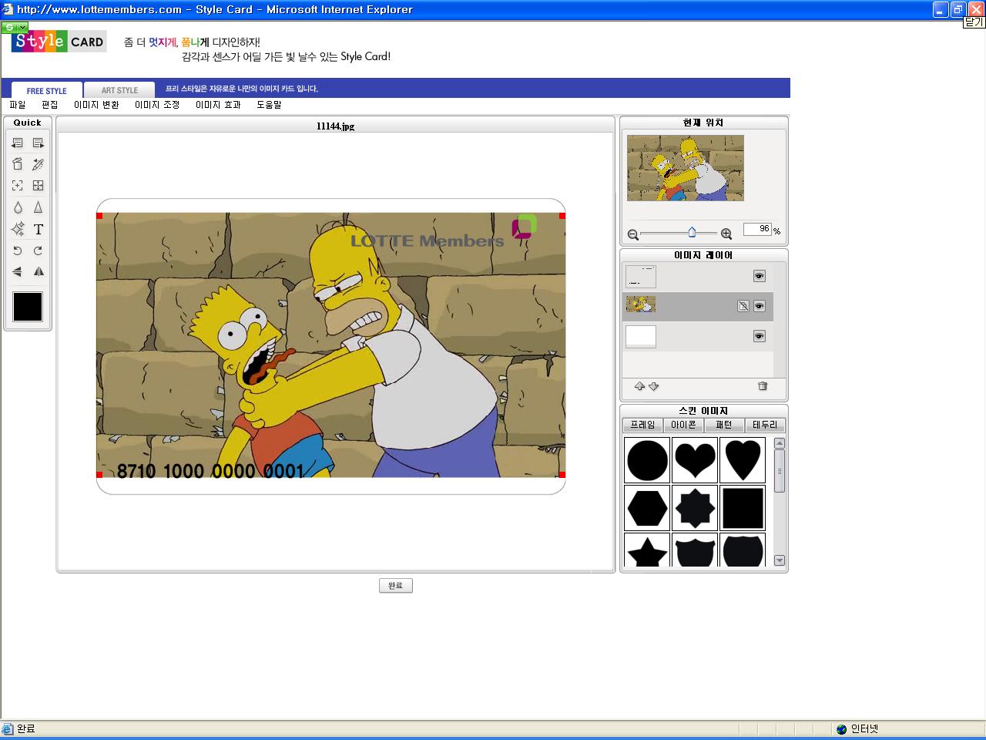Move the selected layer up
This screenshot has width=986, height=740.
click(x=639, y=386)
